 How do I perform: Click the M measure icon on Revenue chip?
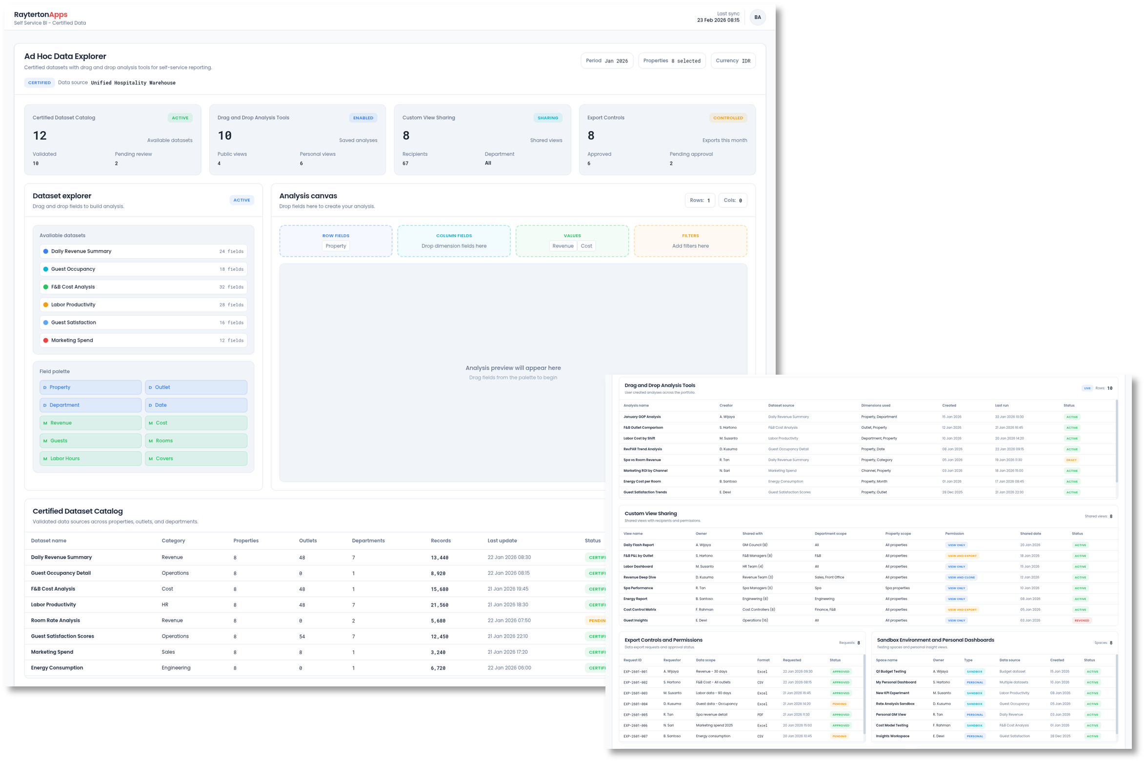(45, 422)
